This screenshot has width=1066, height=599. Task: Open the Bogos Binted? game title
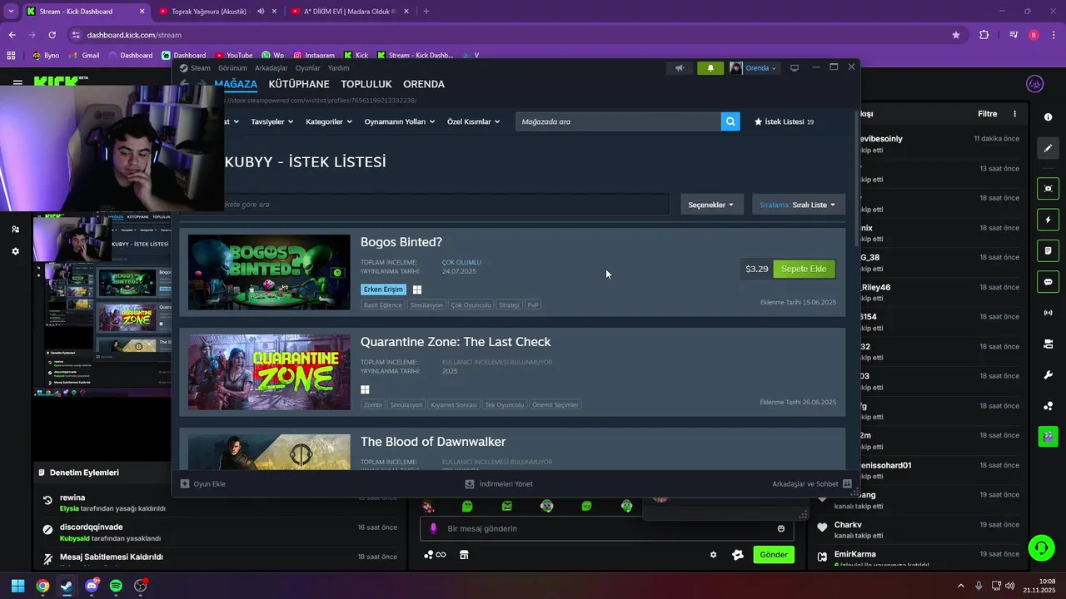tap(401, 242)
